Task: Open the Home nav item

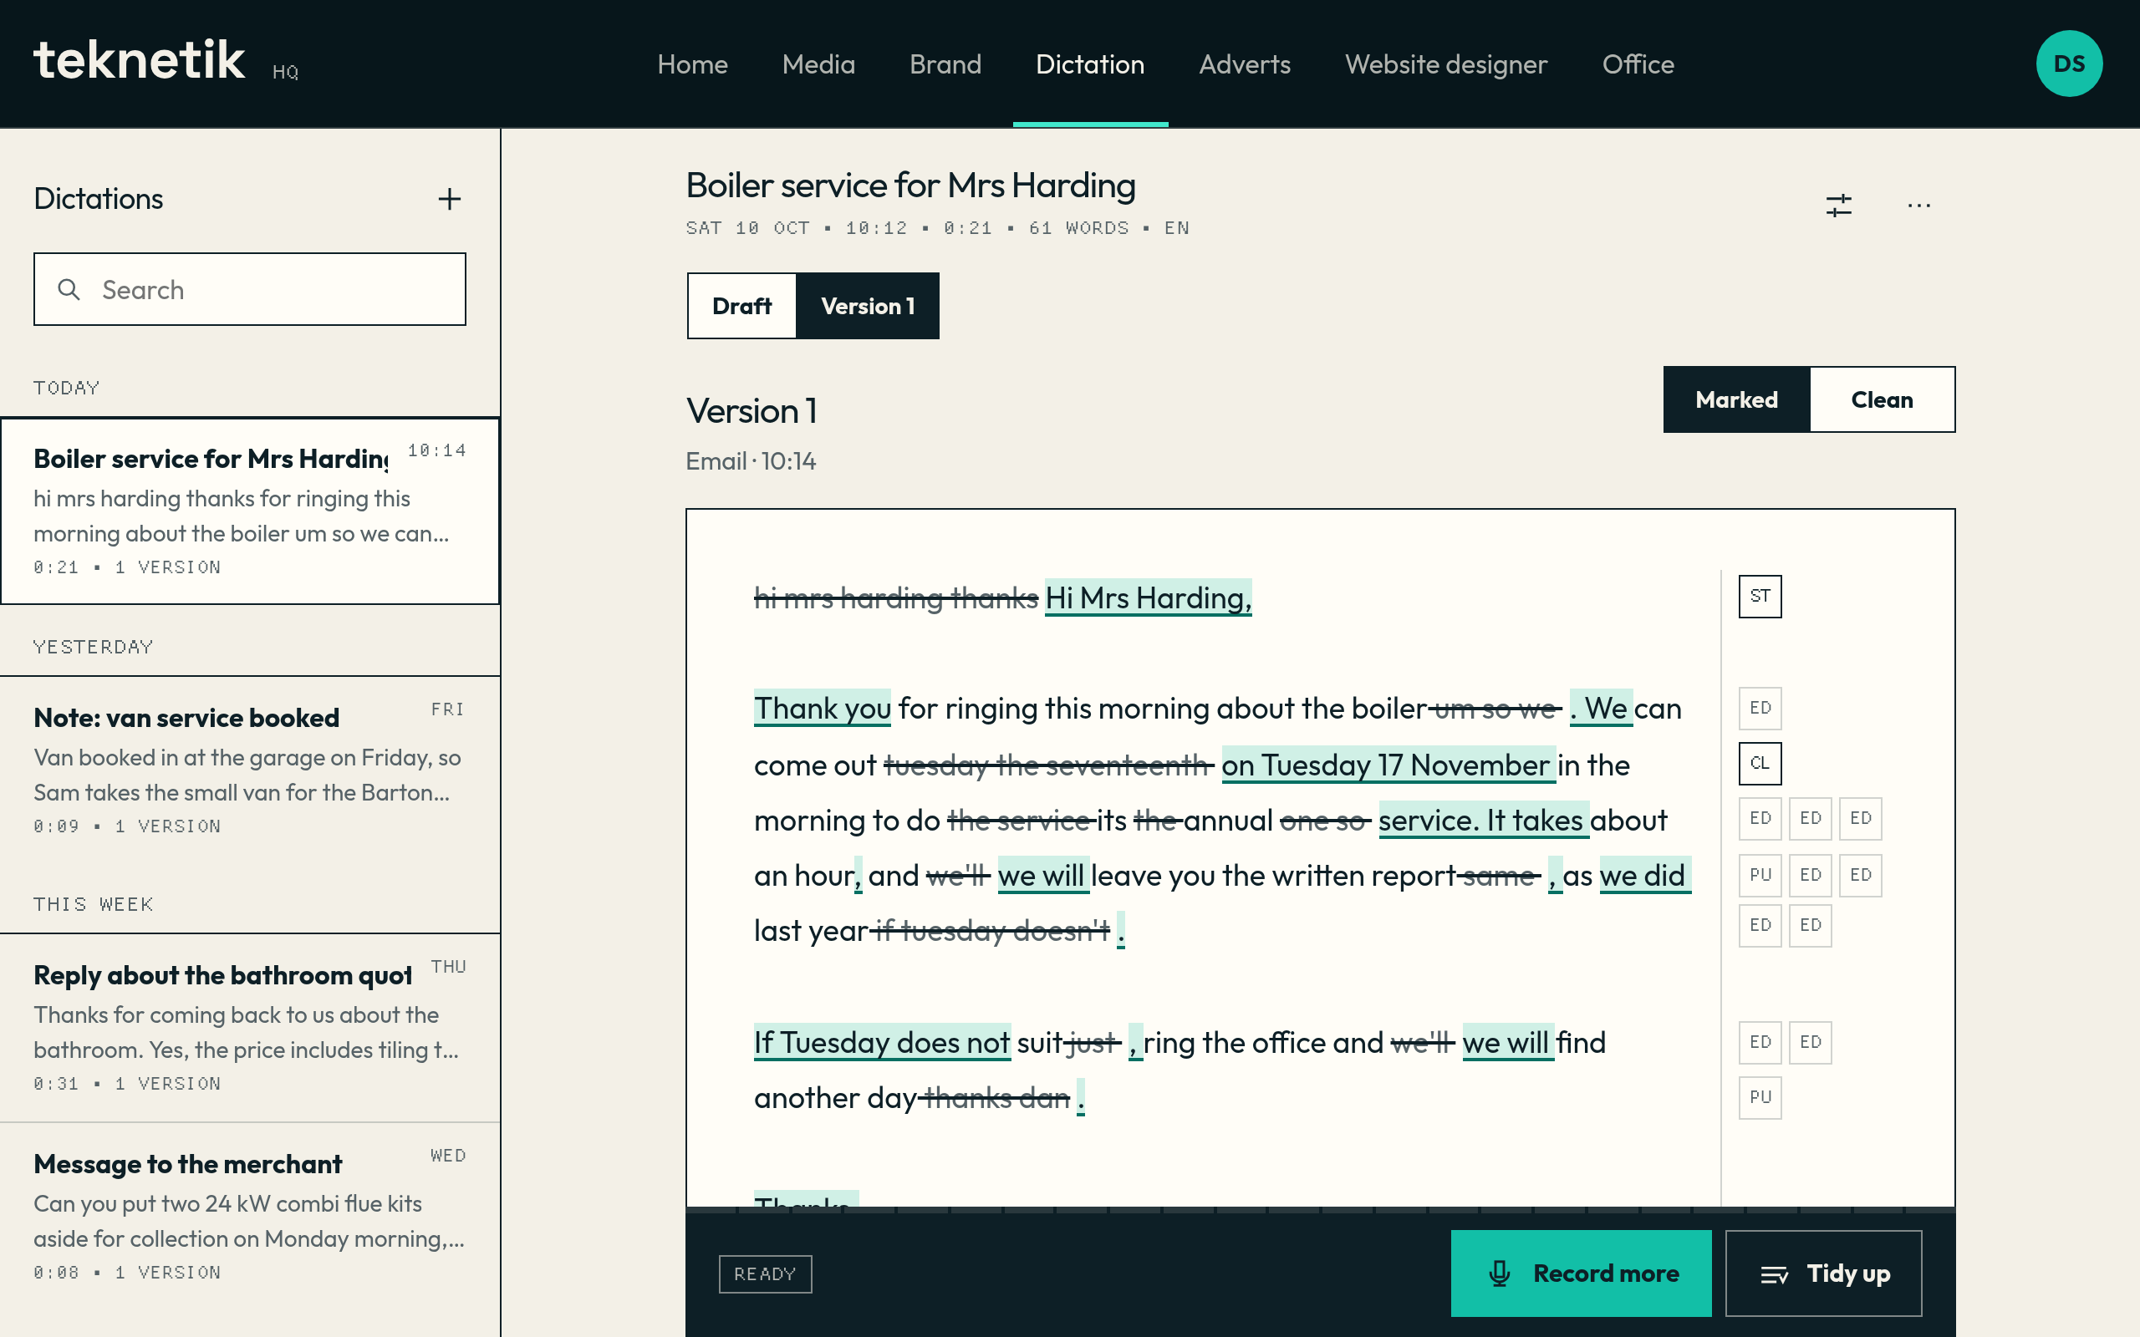Action: [x=692, y=64]
